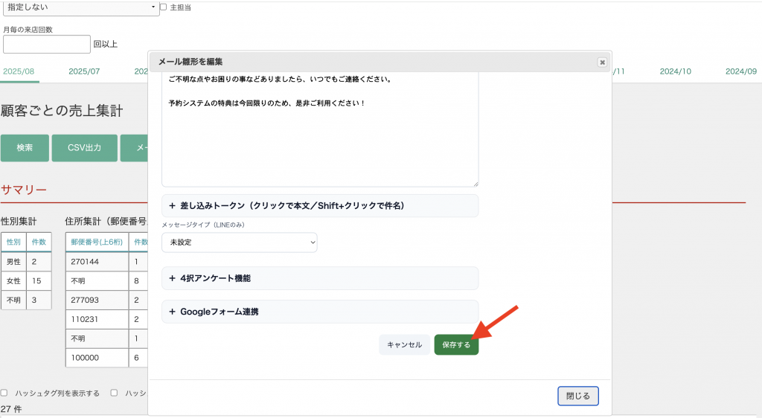Open the 指定しない dropdown at top
The height and width of the screenshot is (418, 762).
pos(80,7)
